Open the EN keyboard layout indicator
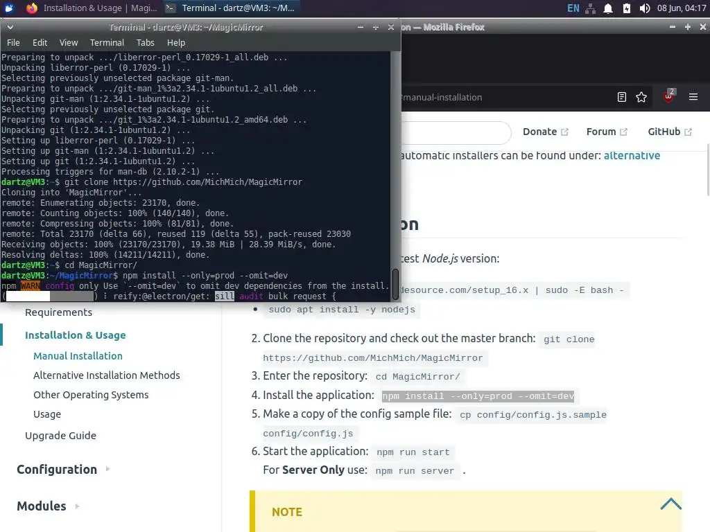Viewport: 710px width, 532px height. click(x=573, y=8)
